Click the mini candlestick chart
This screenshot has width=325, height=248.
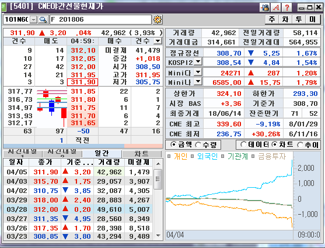52,107
